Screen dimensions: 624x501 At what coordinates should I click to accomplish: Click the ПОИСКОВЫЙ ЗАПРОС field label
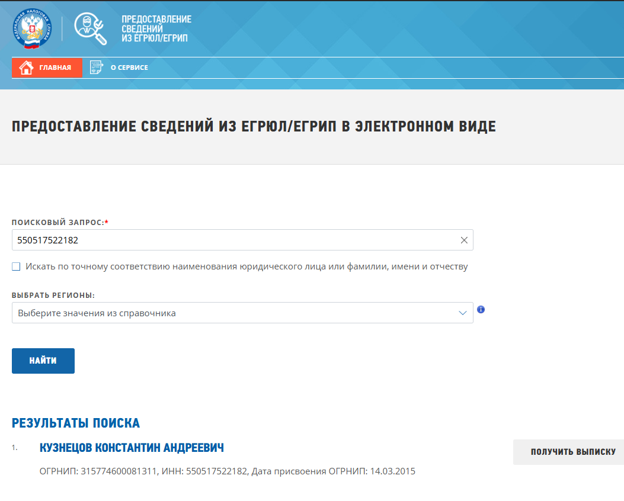point(60,222)
